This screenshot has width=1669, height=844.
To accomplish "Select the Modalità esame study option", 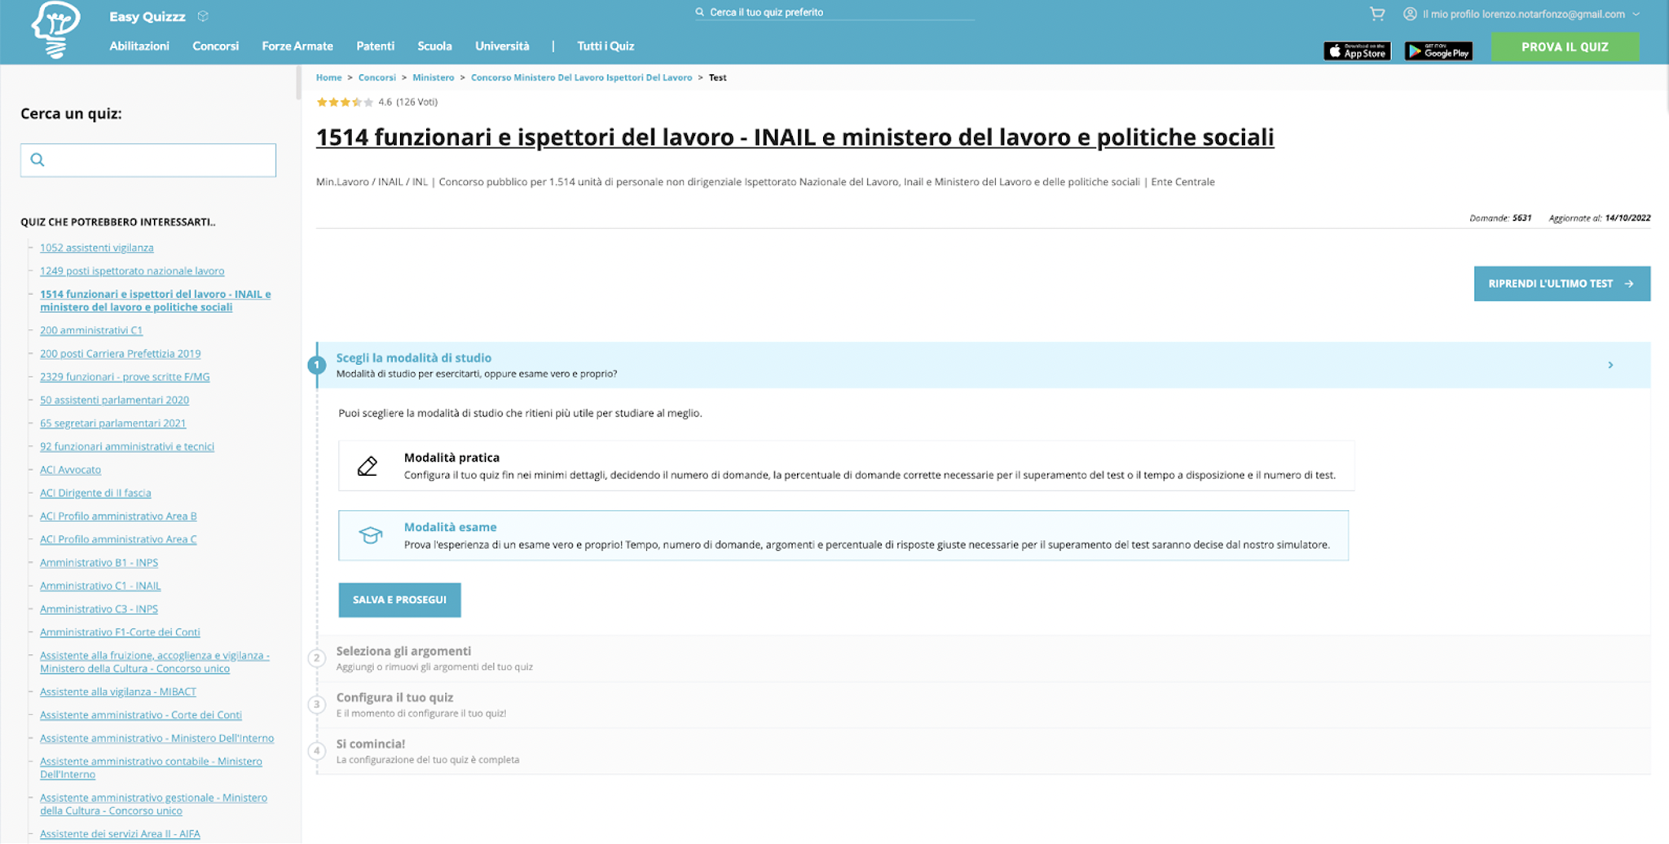I will point(843,535).
